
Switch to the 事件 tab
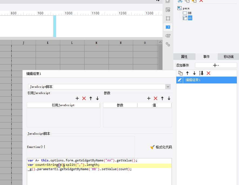206,57
